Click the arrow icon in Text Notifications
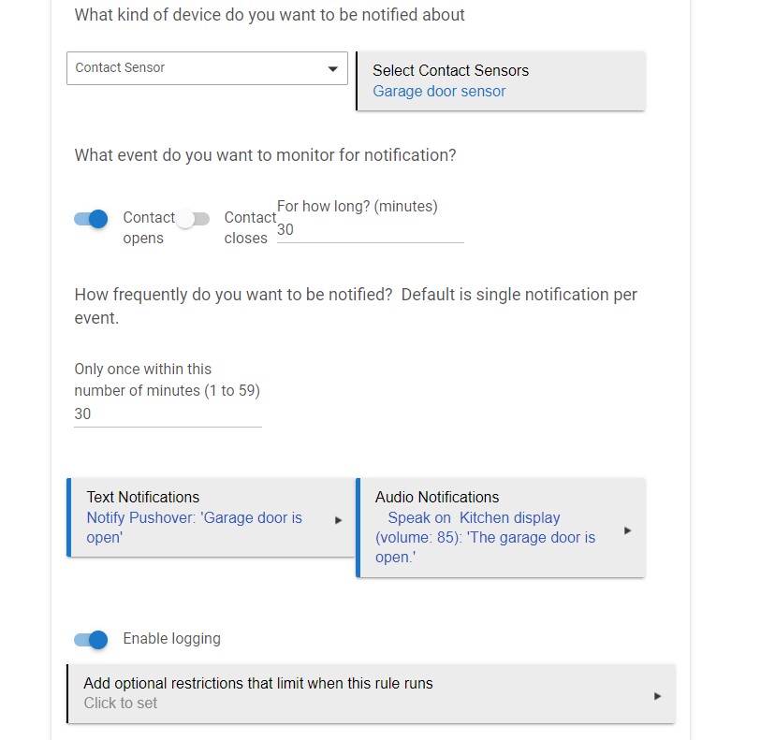 (x=339, y=520)
